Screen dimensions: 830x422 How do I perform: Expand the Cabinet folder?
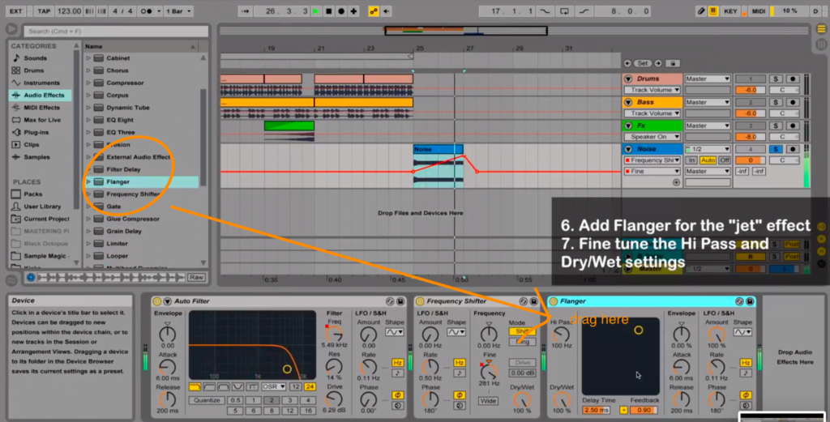point(88,58)
